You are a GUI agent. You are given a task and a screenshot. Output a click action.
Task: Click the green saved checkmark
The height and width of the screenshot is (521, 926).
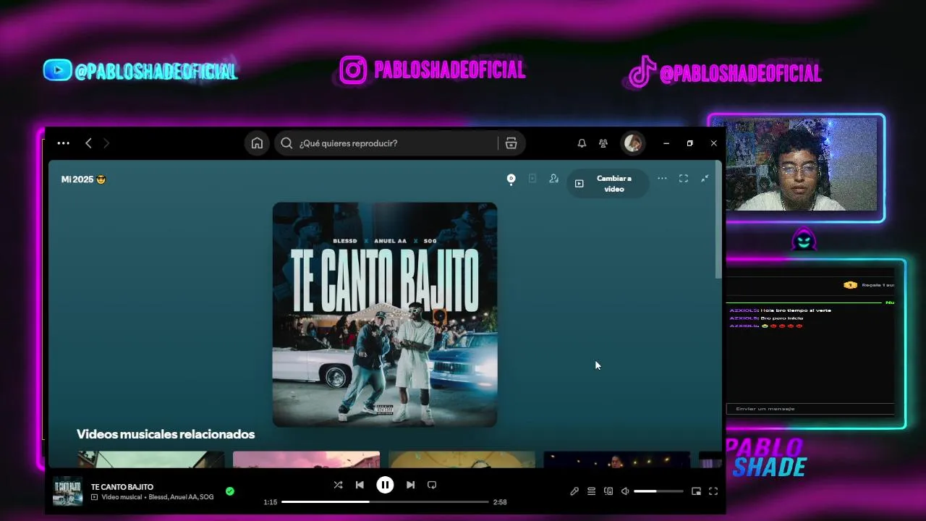point(230,491)
